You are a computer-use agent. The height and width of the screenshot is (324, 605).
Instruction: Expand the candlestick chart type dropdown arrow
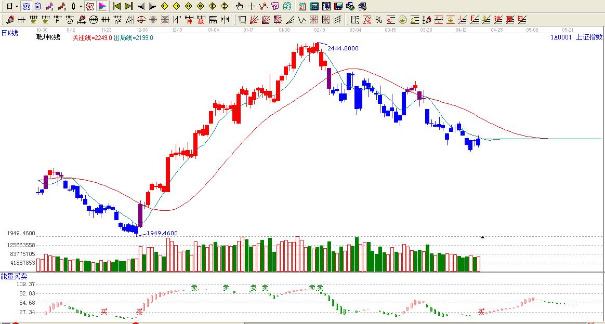(81, 6)
